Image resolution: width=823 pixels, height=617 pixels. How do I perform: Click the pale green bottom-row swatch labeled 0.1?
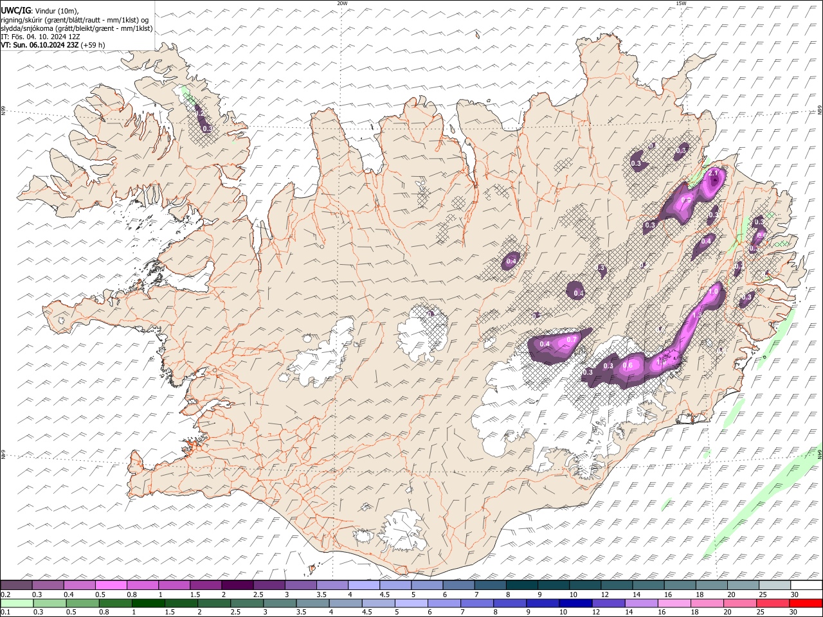(x=17, y=603)
